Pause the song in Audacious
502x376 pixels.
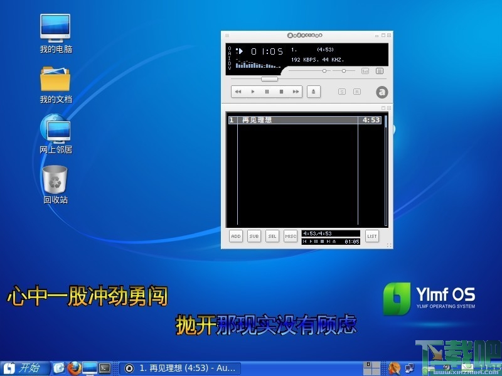click(x=267, y=92)
